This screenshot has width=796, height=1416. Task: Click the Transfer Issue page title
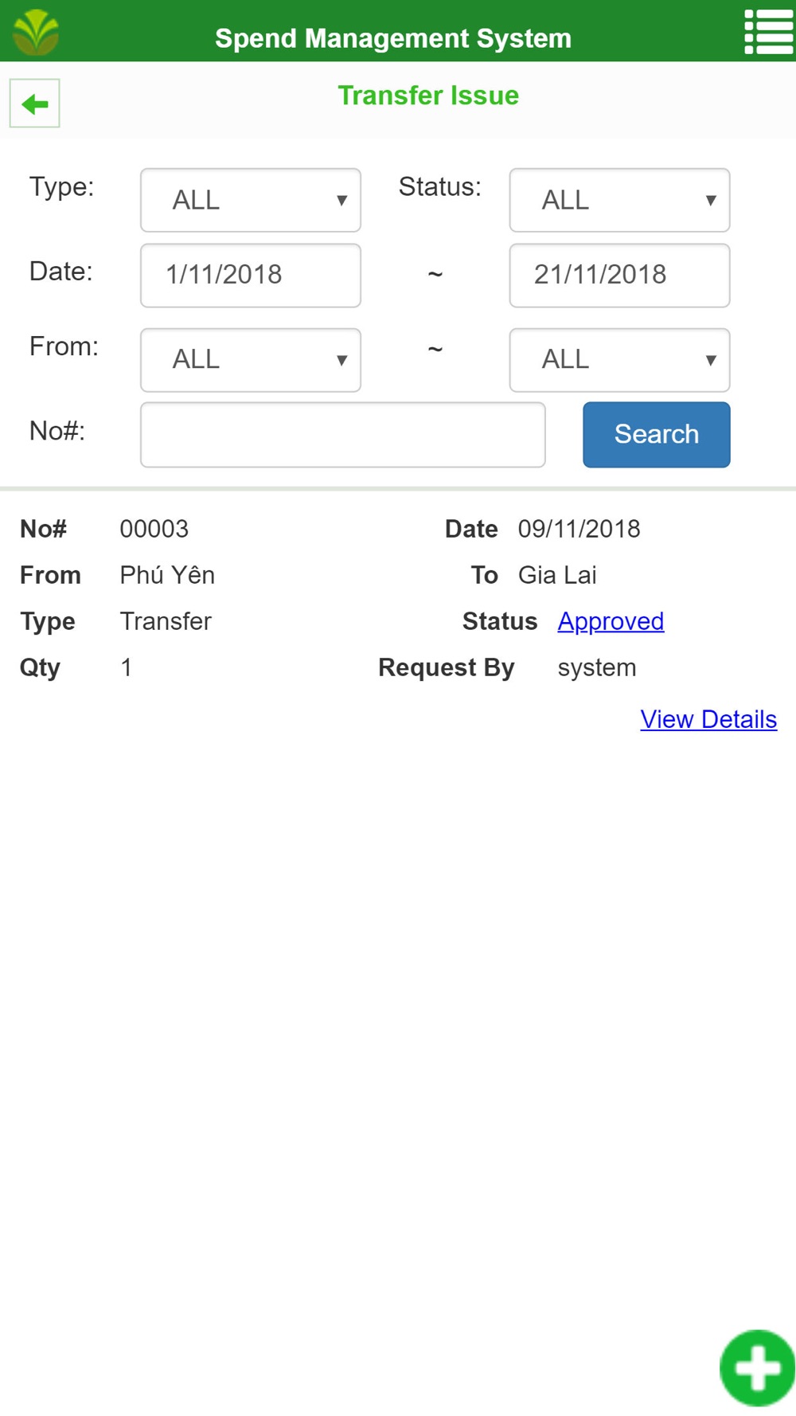(428, 96)
